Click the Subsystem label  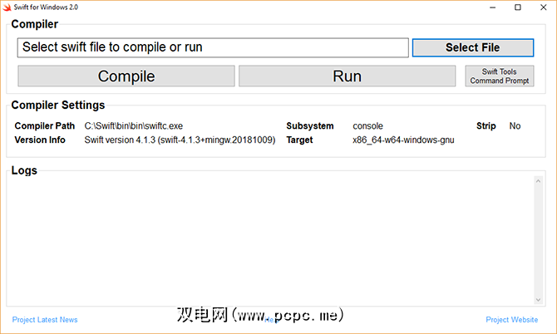[310, 126]
